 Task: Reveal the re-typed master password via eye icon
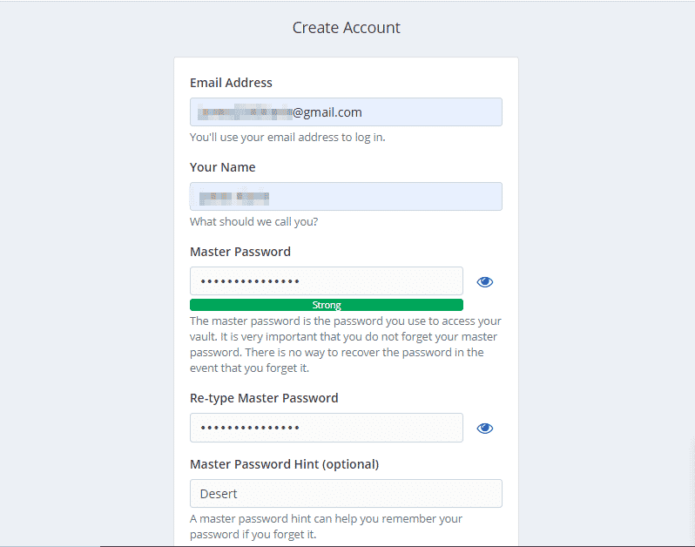[484, 429]
